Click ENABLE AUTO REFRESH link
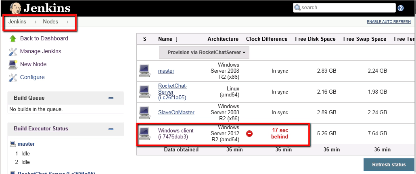416x174 pixels. [x=389, y=22]
